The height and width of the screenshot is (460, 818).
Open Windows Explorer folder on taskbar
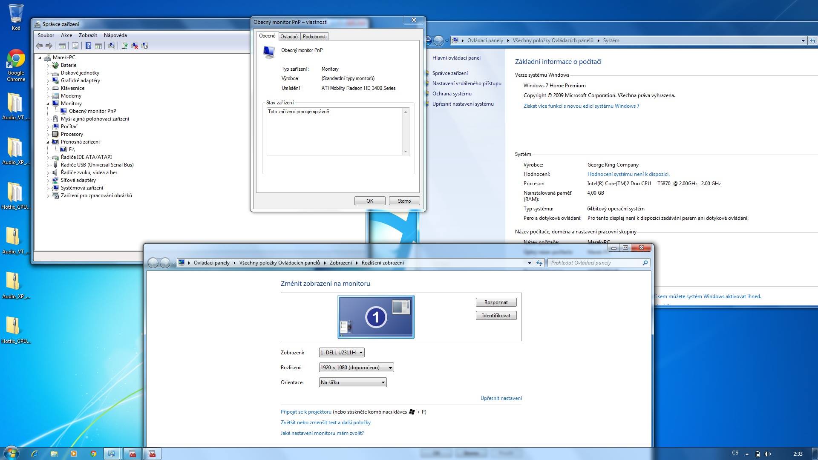coord(54,454)
